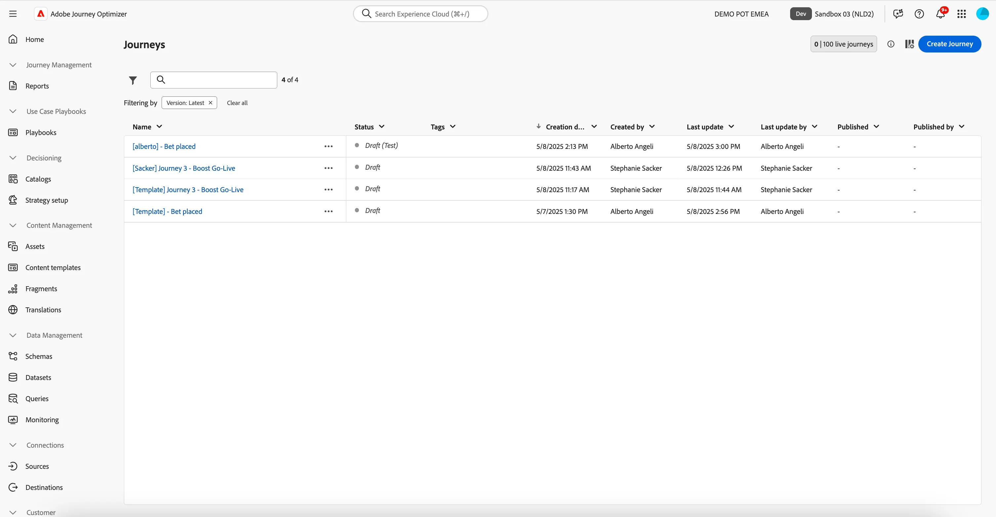Toggle the hamburger navigation menu
This screenshot has height=517, width=996.
[x=13, y=14]
